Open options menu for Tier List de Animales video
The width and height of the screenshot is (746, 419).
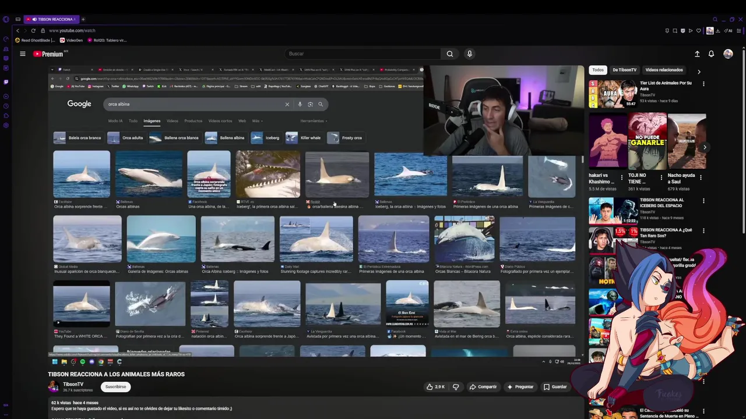point(703,84)
